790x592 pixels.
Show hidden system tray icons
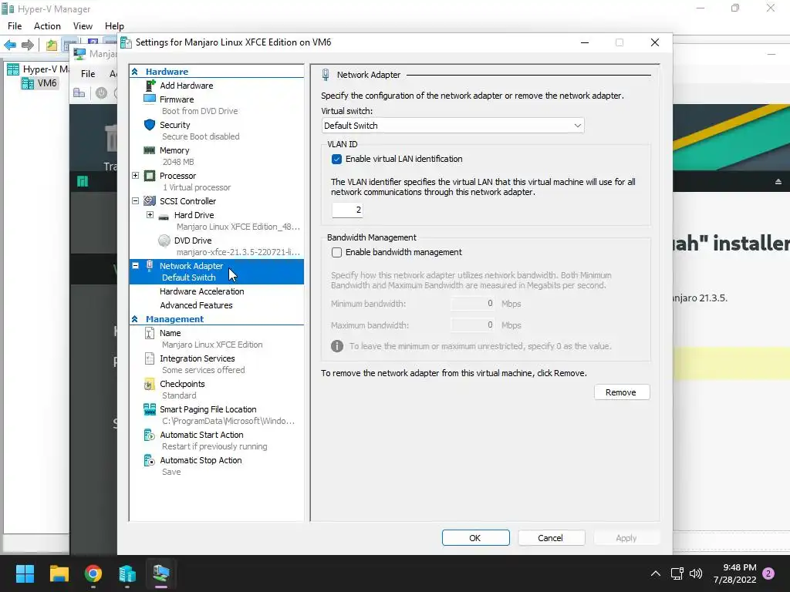656,573
